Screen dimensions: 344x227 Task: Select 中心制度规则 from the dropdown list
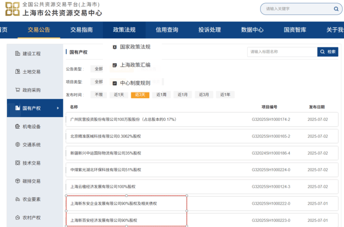point(135,83)
